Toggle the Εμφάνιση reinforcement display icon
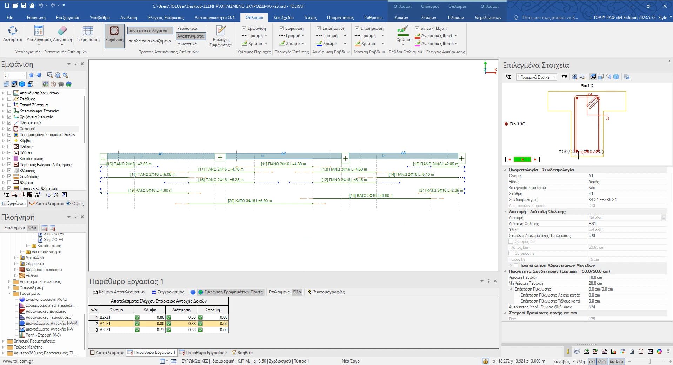The height and width of the screenshot is (365, 673). tap(114, 32)
